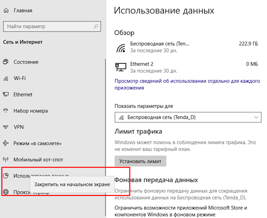Click the Прокси-сервер globe icon
267x218 pixels.
[x=5, y=192]
